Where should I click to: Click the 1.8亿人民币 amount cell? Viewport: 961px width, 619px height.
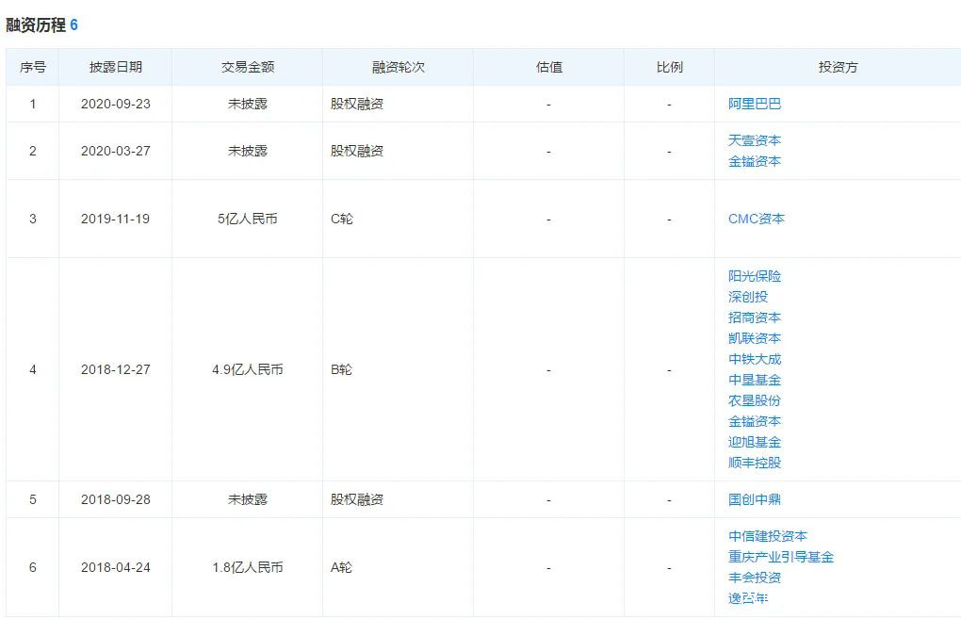pyautogui.click(x=248, y=568)
